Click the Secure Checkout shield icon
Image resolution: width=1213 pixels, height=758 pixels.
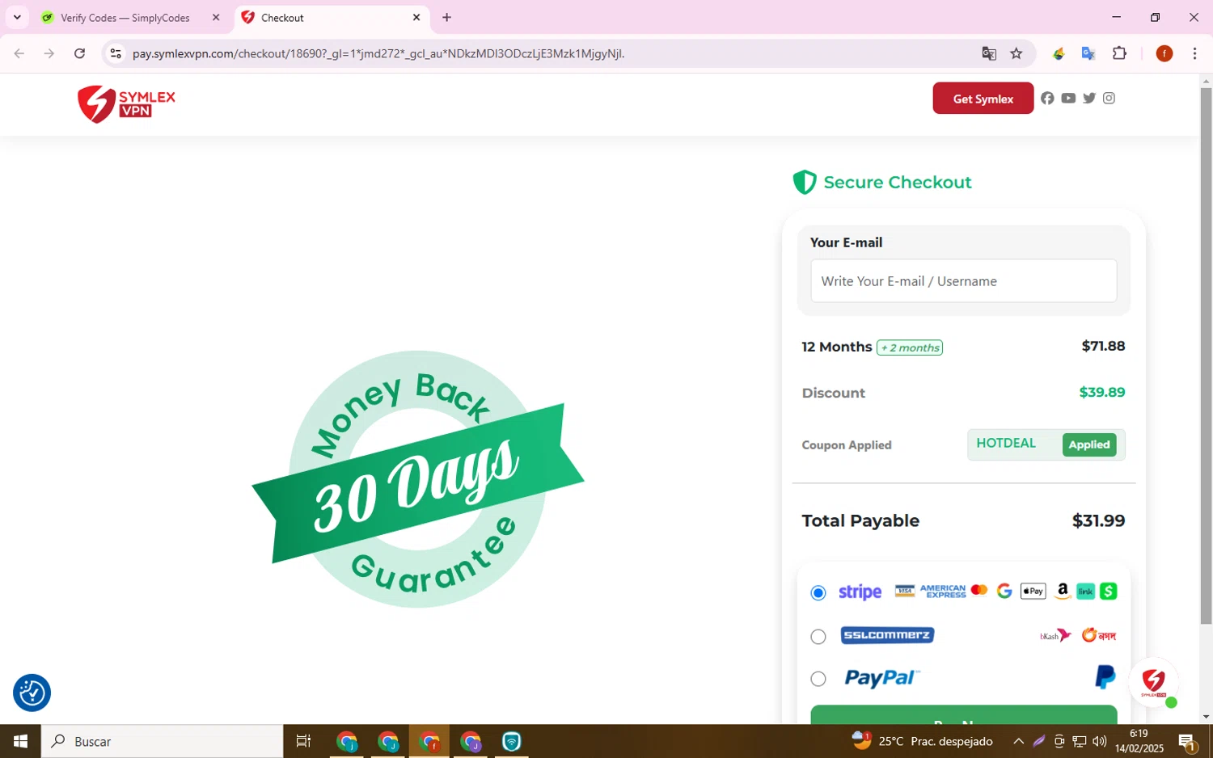point(804,182)
